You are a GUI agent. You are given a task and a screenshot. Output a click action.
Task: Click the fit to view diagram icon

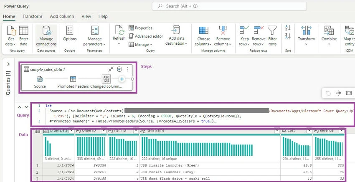pyautogui.click(x=349, y=93)
